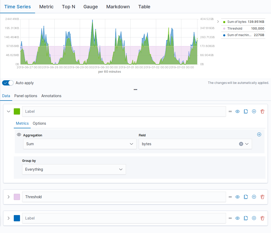This screenshot has height=233, width=271.
Task: Disable the Auto apply switch
Action: [8, 83]
